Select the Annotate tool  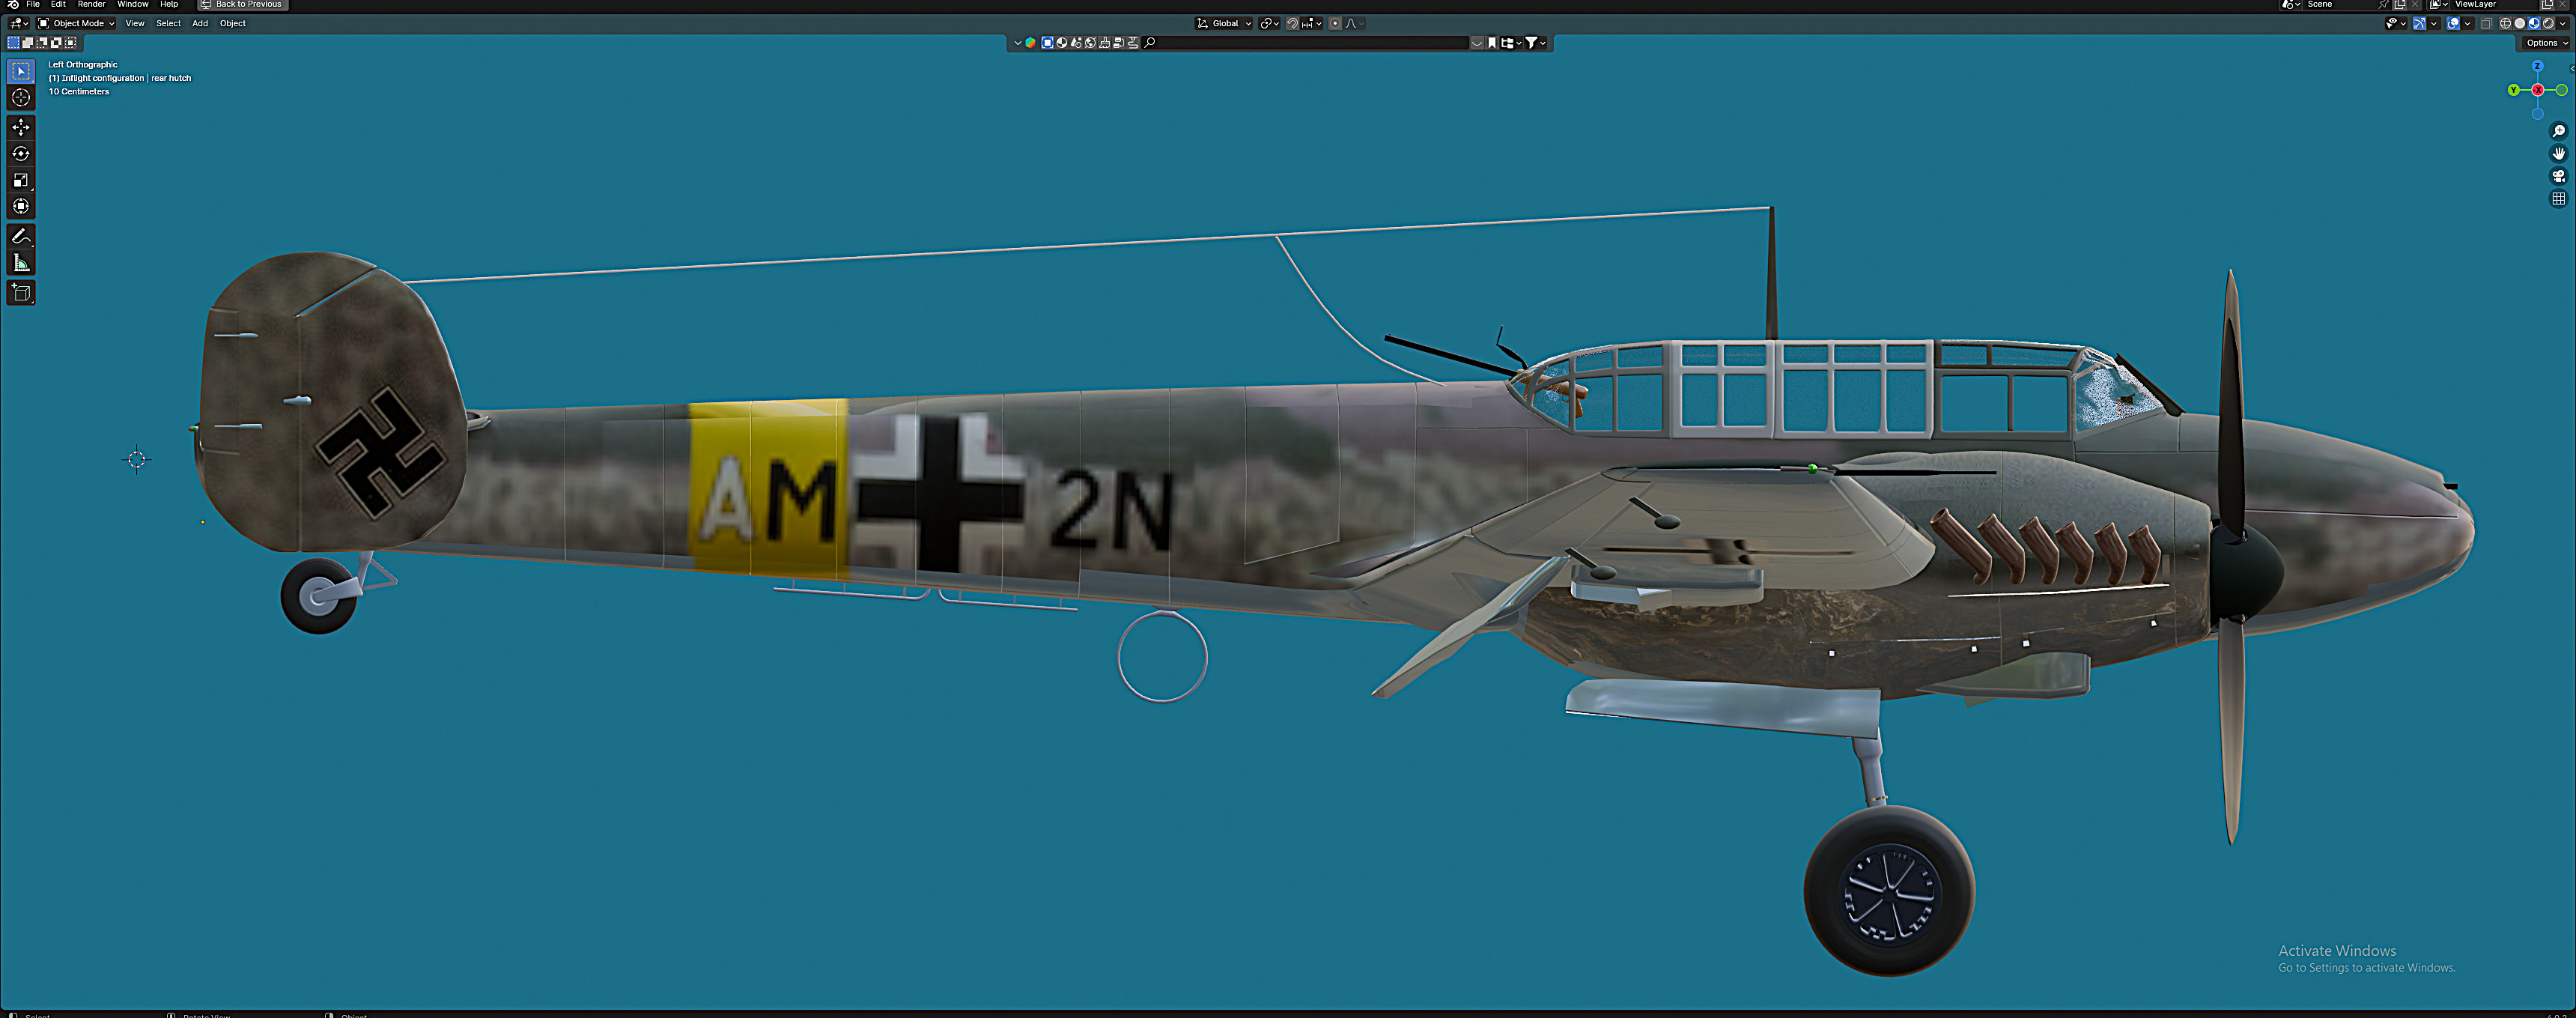pos(21,236)
